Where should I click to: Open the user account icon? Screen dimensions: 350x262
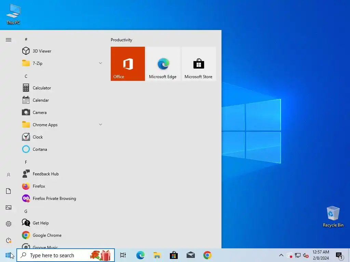(x=9, y=175)
